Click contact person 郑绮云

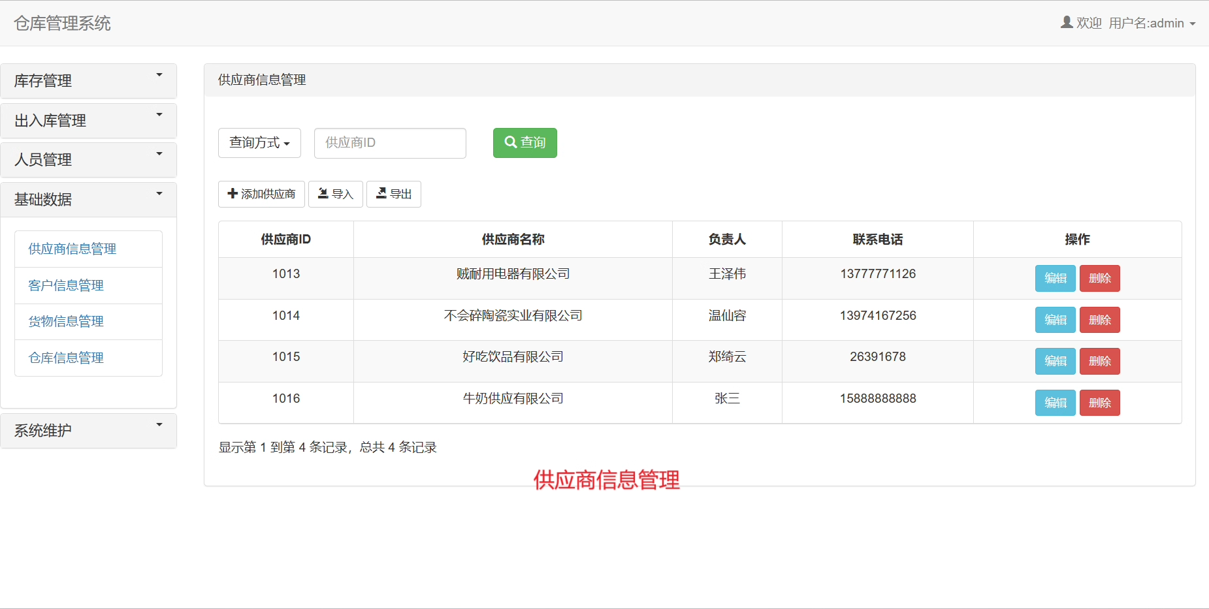pos(727,357)
